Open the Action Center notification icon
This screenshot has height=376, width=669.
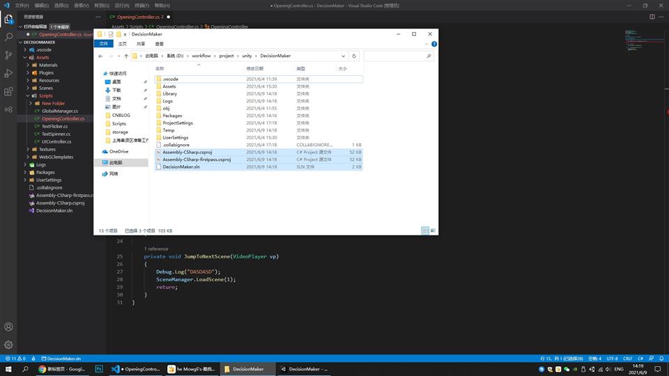click(657, 369)
